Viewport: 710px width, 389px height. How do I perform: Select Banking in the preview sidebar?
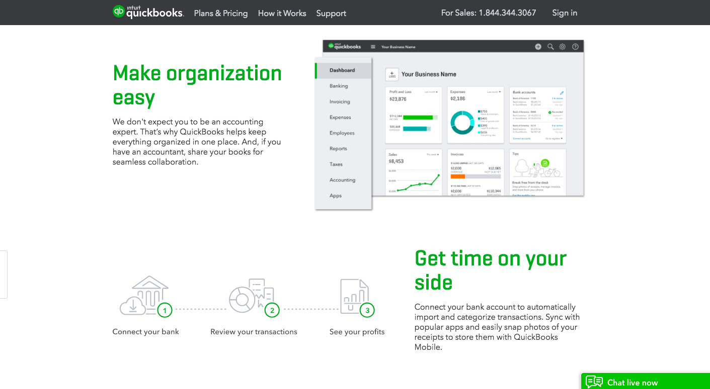coord(339,86)
